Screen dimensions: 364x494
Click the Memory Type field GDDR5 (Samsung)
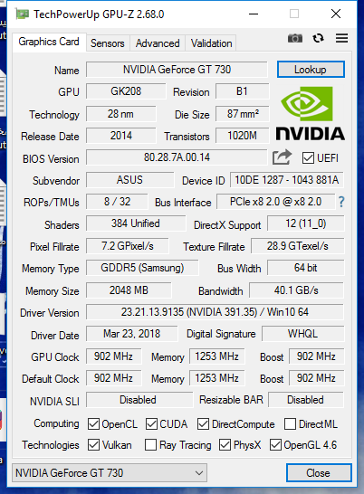point(142,268)
